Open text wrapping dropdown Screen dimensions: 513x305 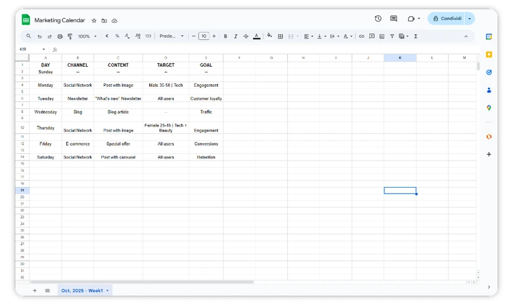334,37
